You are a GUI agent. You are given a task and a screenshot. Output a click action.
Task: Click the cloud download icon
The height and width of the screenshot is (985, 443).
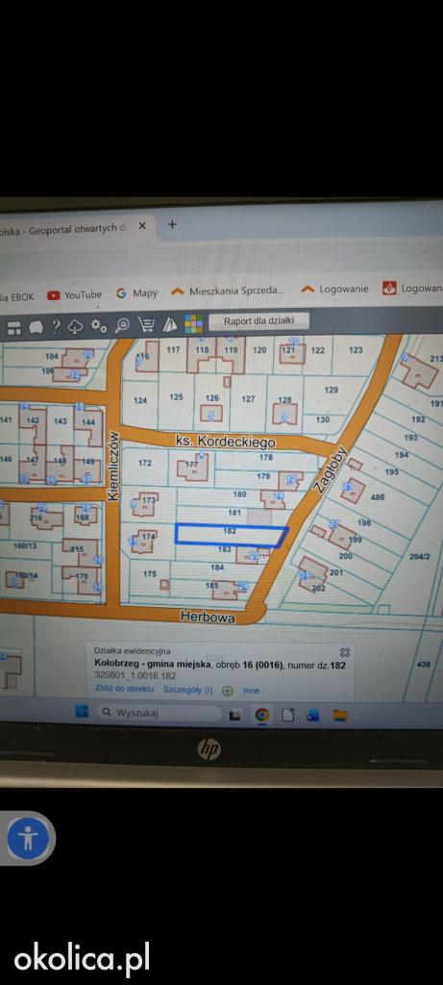[76, 326]
